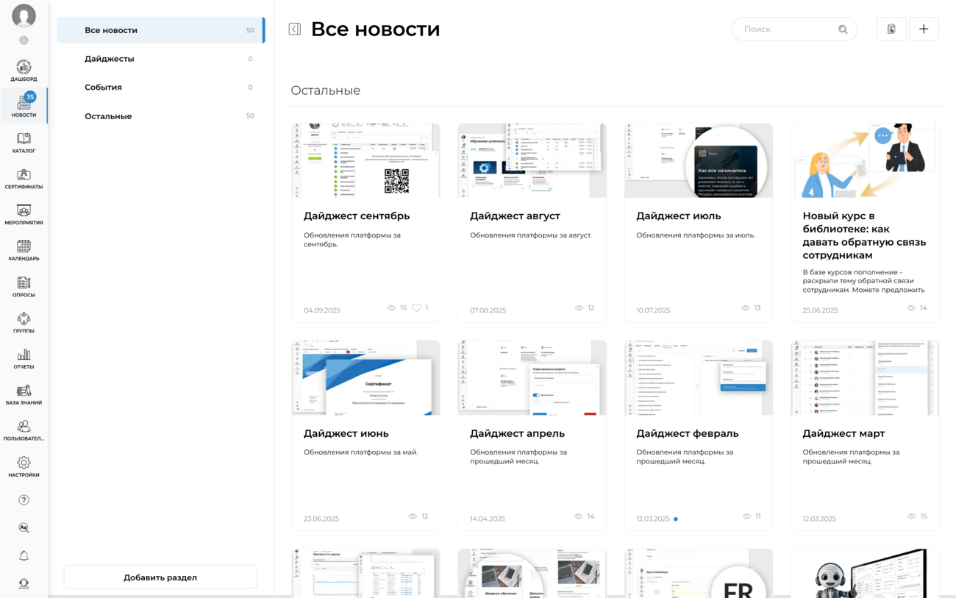The image size is (956, 598).
Task: Click the user avatar at top
Action: click(x=24, y=15)
